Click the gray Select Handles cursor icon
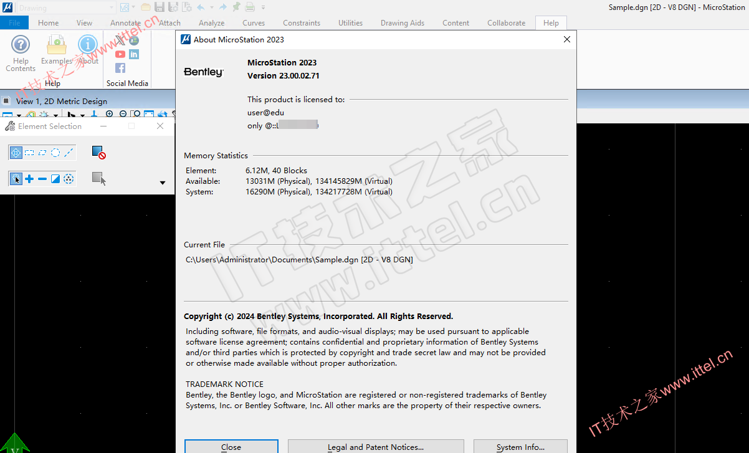749x453 pixels. (98, 179)
